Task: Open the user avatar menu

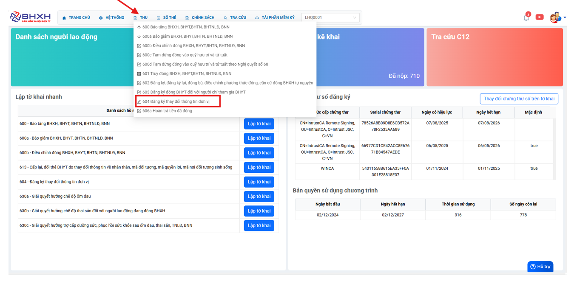Action: pyautogui.click(x=555, y=17)
